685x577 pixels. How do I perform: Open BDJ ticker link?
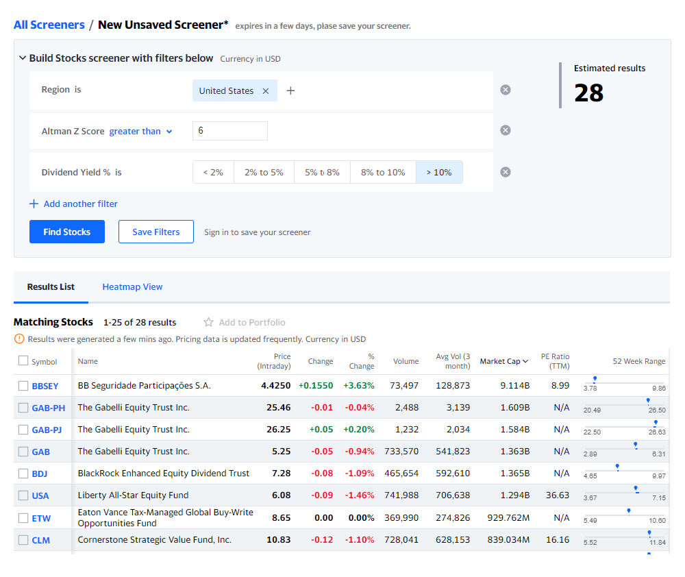point(39,474)
